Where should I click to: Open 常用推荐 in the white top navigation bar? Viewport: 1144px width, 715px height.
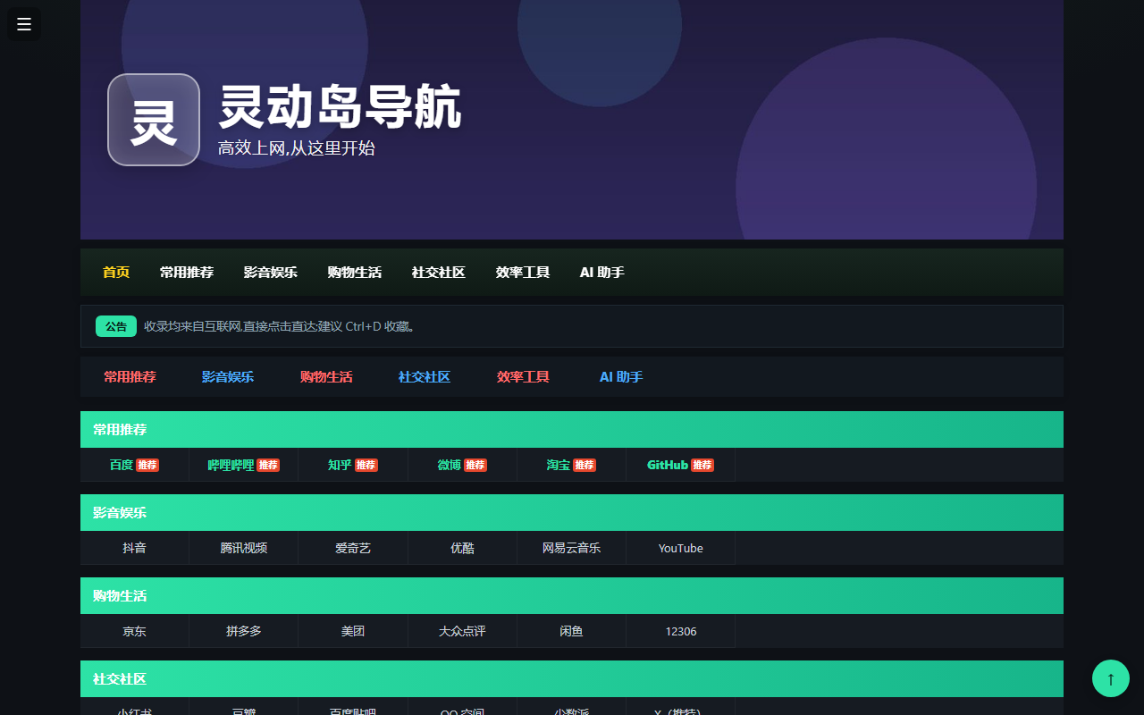click(x=187, y=273)
